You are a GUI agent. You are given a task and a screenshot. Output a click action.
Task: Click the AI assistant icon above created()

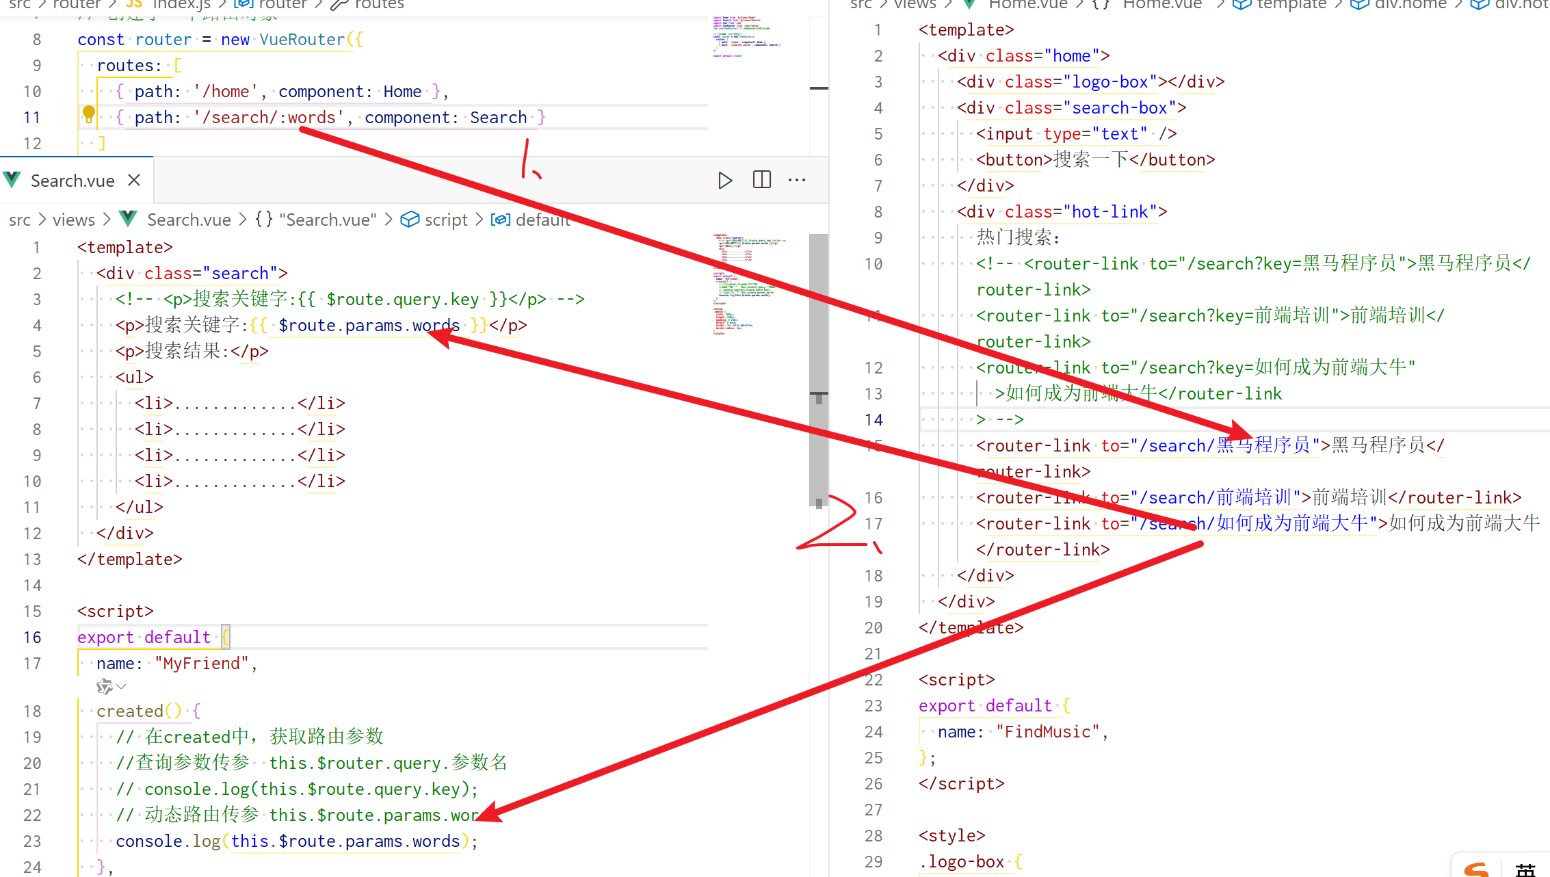(104, 686)
